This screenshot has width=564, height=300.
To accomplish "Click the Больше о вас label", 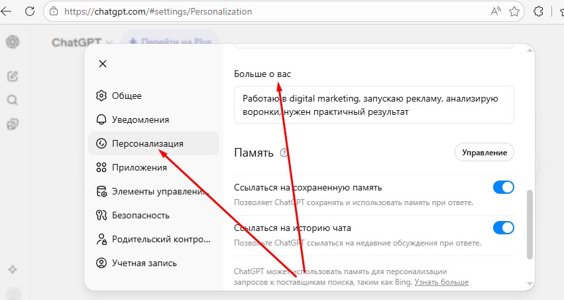I will pos(262,74).
